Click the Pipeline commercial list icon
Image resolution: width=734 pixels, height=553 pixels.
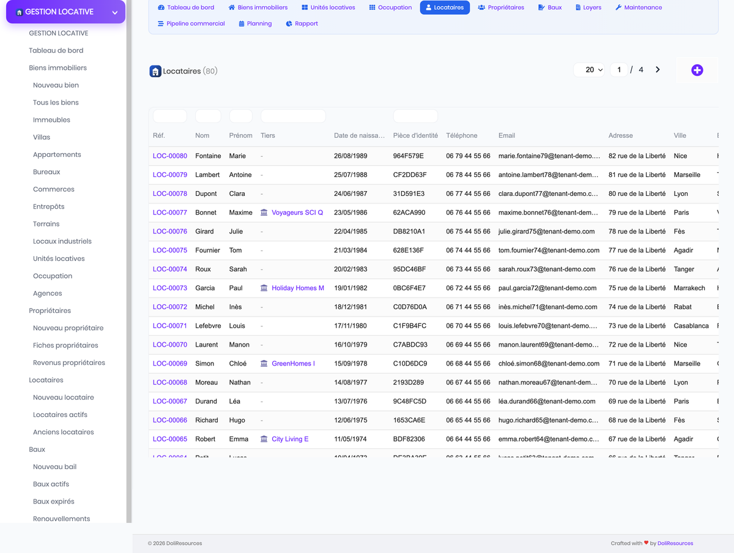[x=161, y=24]
